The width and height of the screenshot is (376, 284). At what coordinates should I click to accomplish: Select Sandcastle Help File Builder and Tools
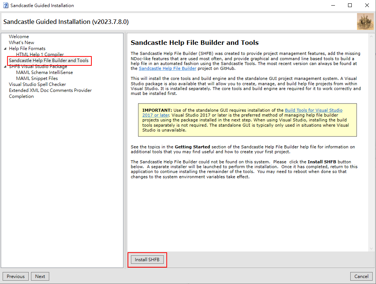pyautogui.click(x=48, y=60)
